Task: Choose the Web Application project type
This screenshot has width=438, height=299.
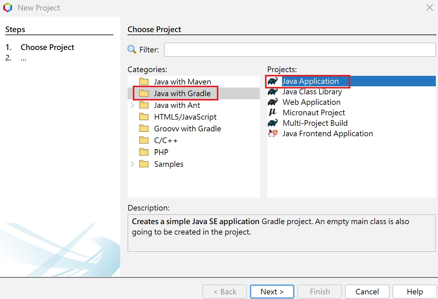Action: (x=311, y=102)
